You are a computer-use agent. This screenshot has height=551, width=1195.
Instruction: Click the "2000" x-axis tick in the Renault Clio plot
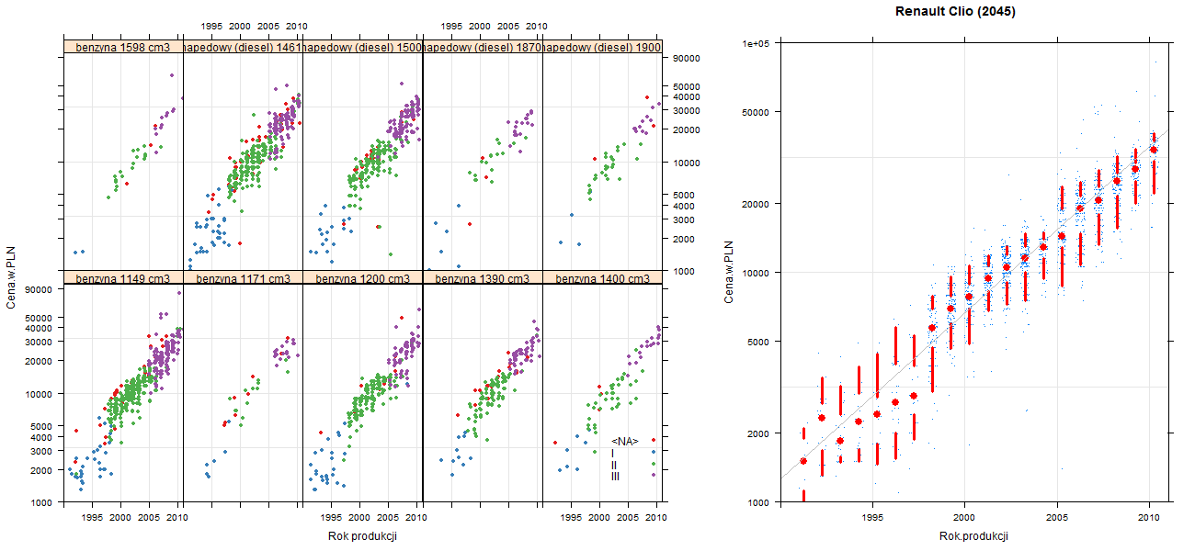coord(964,518)
